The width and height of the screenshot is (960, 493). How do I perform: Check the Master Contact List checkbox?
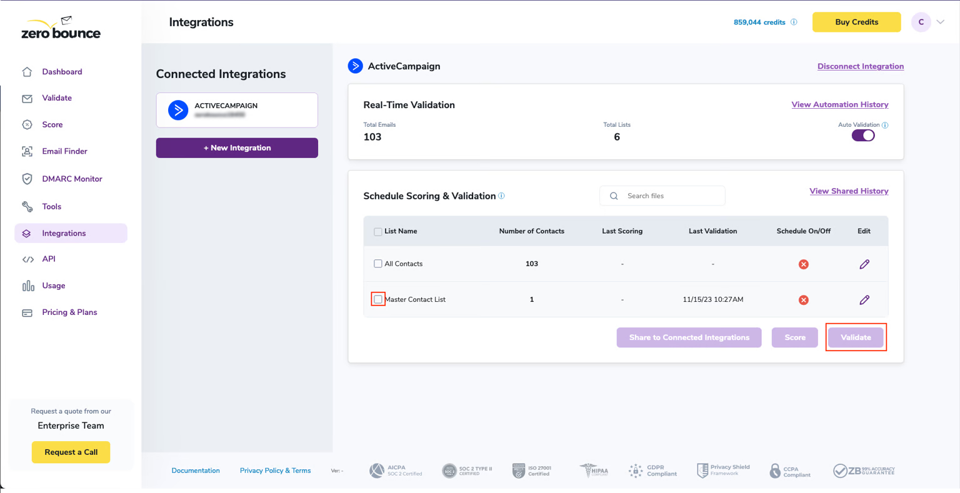tap(378, 299)
